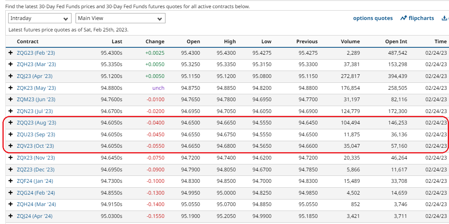The width and height of the screenshot is (449, 224).
Task: Open the Intraday dropdown
Action: point(40,18)
